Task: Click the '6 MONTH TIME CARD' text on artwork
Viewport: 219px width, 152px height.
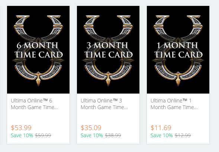Action: click(x=39, y=50)
